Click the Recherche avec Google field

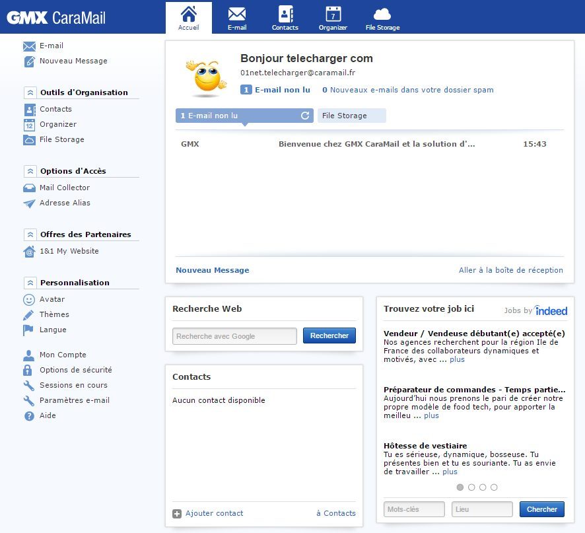click(x=234, y=336)
